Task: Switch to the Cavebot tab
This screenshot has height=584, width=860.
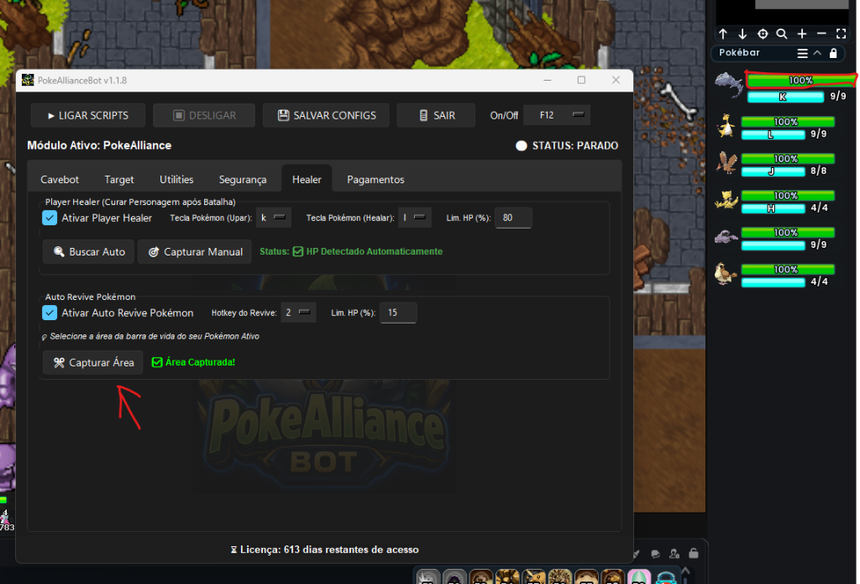Action: coord(60,180)
